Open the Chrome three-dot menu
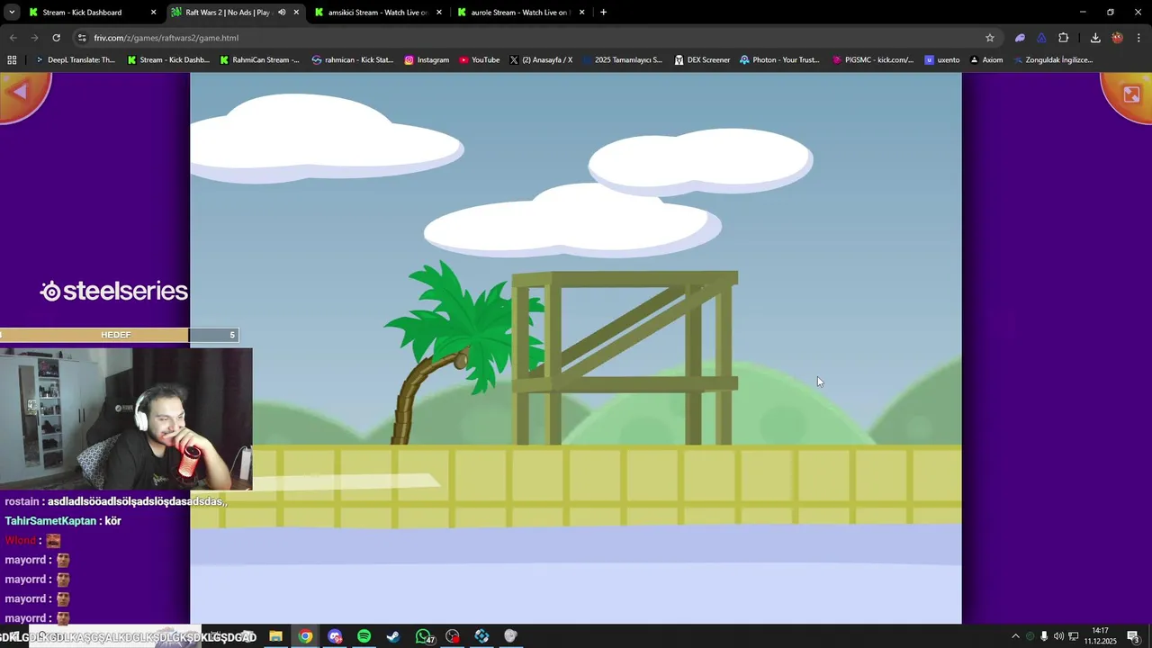Viewport: 1152px width, 648px height. point(1139,38)
